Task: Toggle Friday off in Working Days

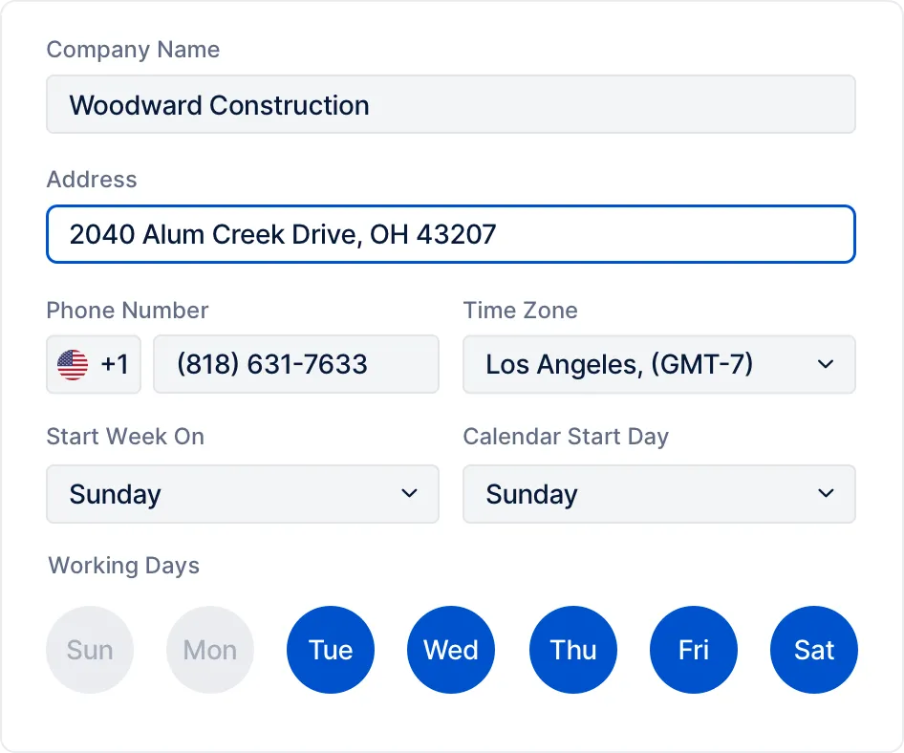Action: click(694, 649)
